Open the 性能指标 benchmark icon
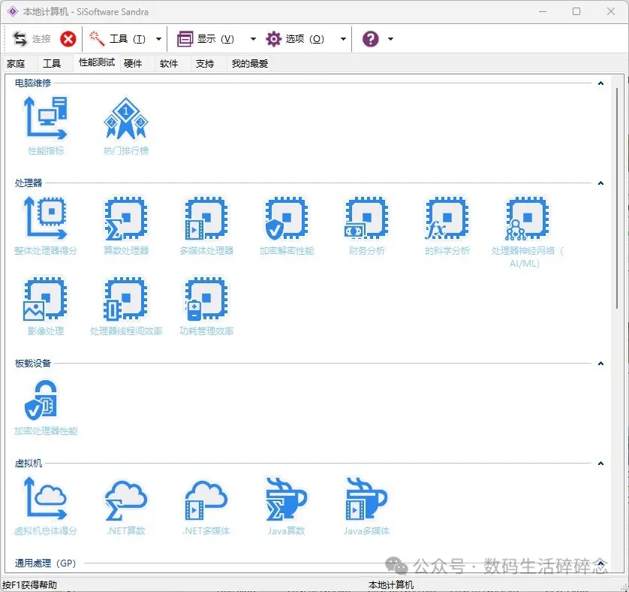This screenshot has height=592, width=629. pyautogui.click(x=46, y=125)
